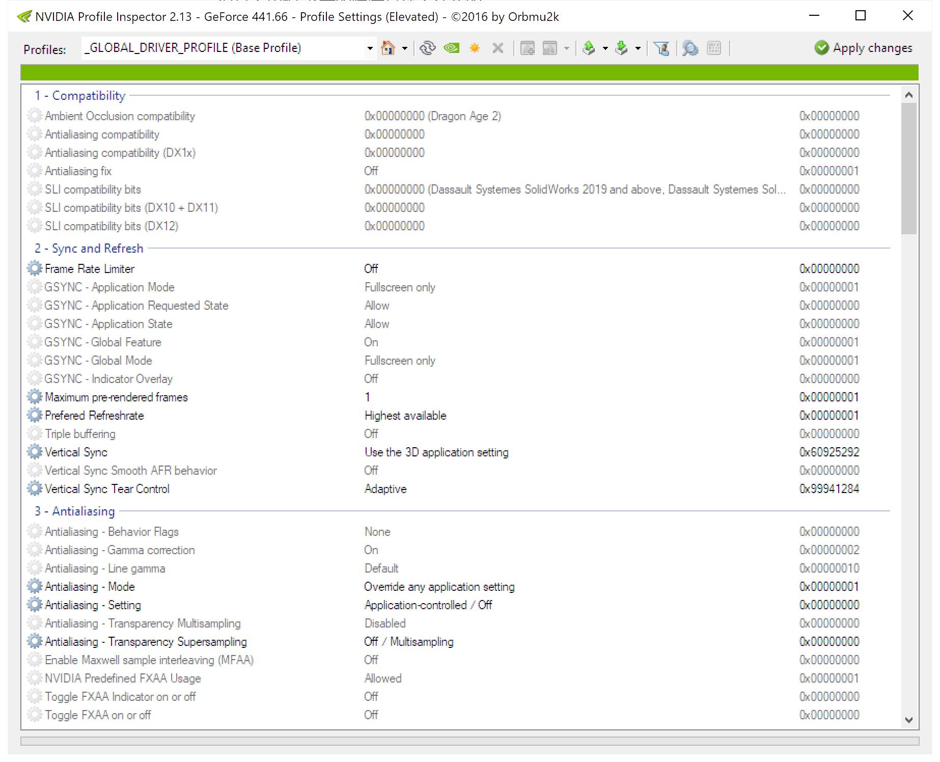
Task: Click the green NVIDIA logo restore icon
Action: [452, 48]
